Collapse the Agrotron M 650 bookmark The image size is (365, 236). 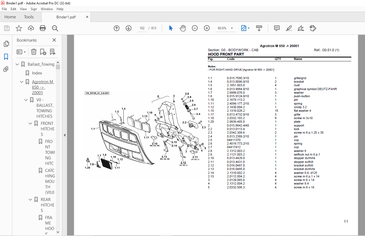pyautogui.click(x=22, y=82)
